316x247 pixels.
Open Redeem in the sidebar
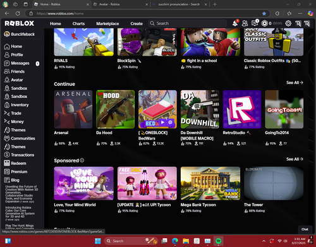[x=15, y=164]
